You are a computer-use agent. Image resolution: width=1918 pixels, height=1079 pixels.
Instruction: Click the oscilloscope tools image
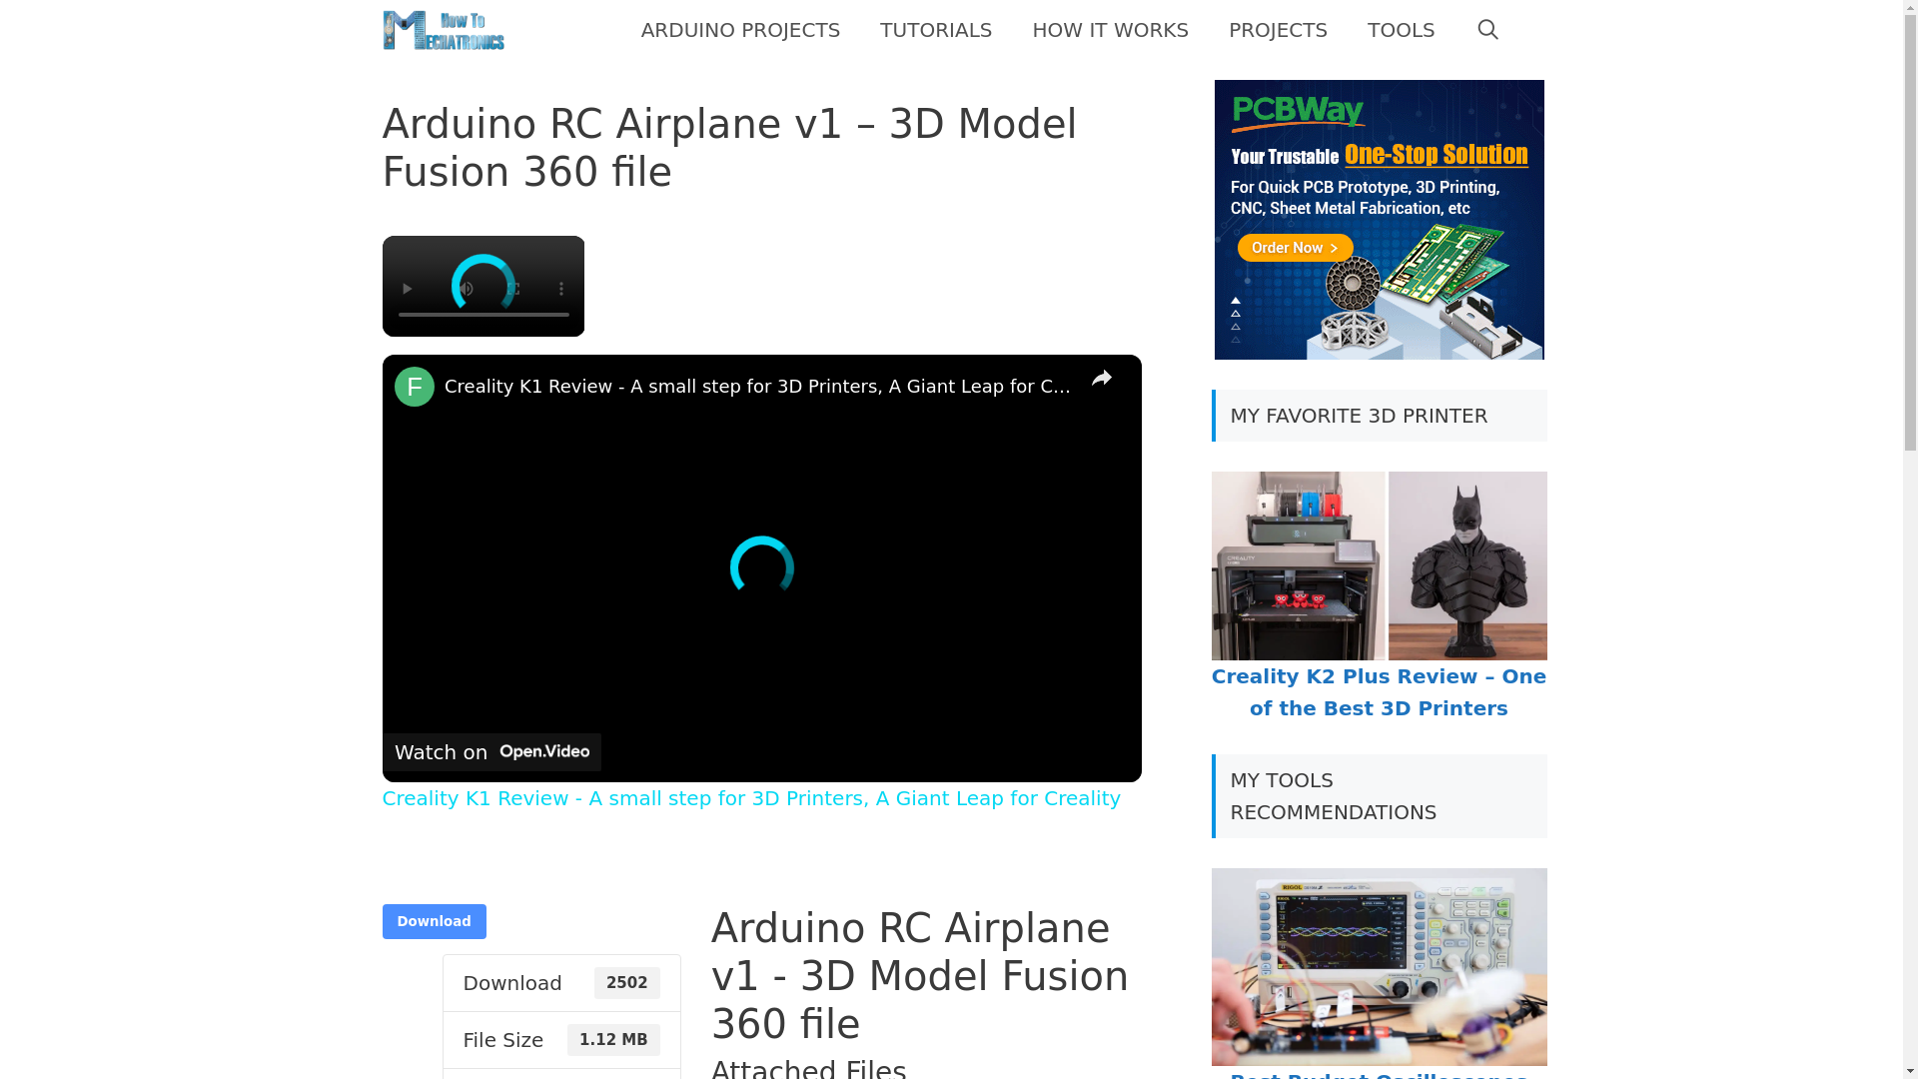(x=1379, y=967)
